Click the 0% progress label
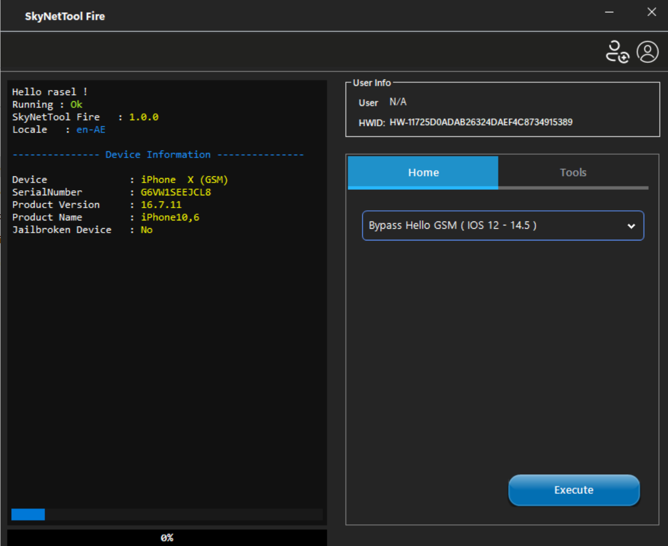Image resolution: width=668 pixels, height=546 pixels. 167,538
